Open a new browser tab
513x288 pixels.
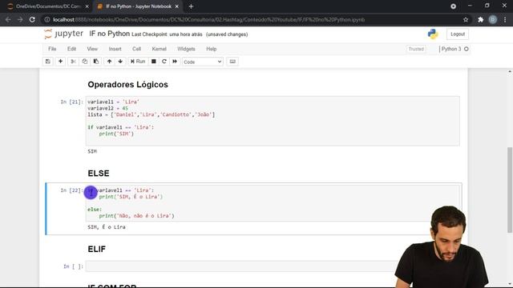pos(191,6)
